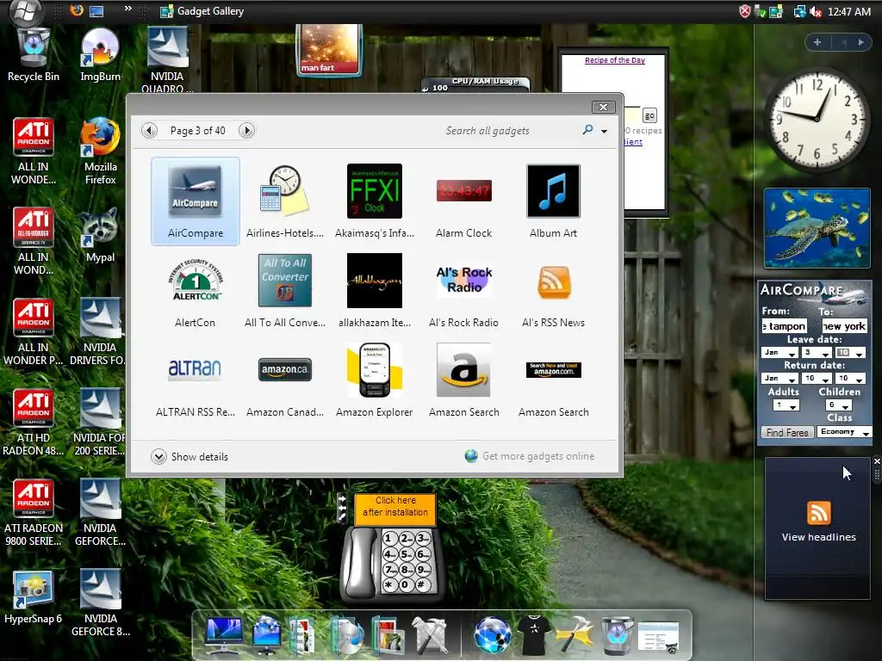Select the Amazon Canada gadget

[284, 380]
